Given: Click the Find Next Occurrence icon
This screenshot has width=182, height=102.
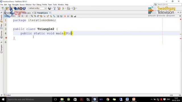Looking at the screenshot, I should [38, 16].
